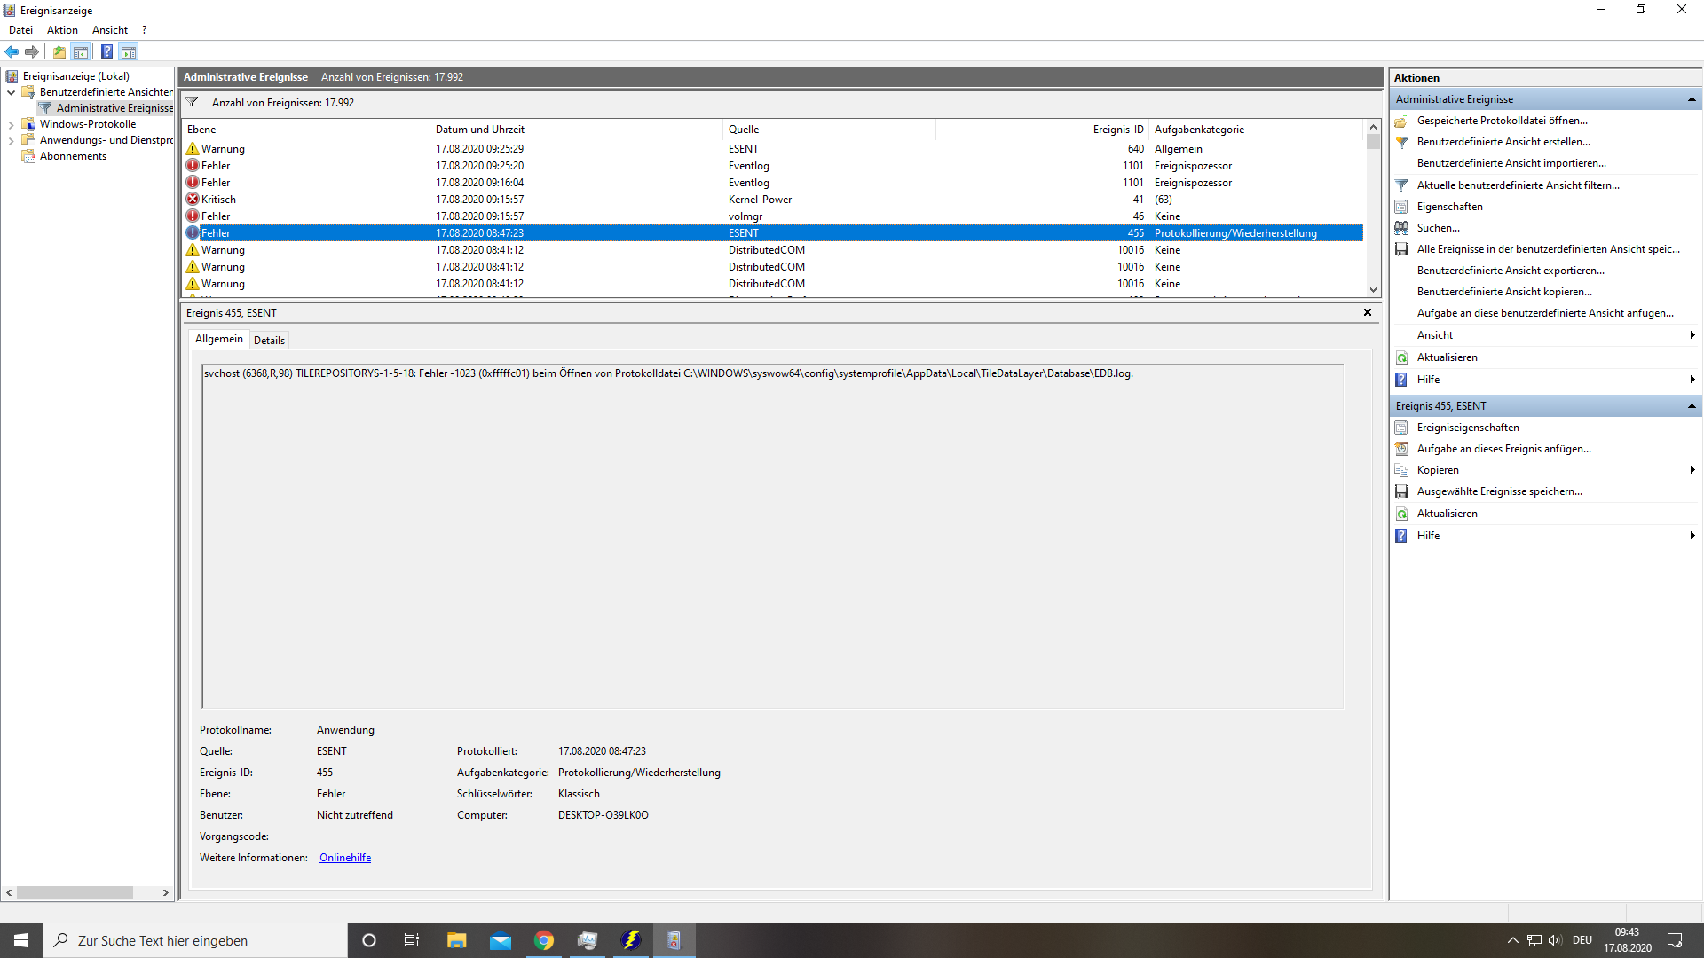Close the Ereignis 455 preview pane
Screen dimensions: 1704x958
[1367, 312]
